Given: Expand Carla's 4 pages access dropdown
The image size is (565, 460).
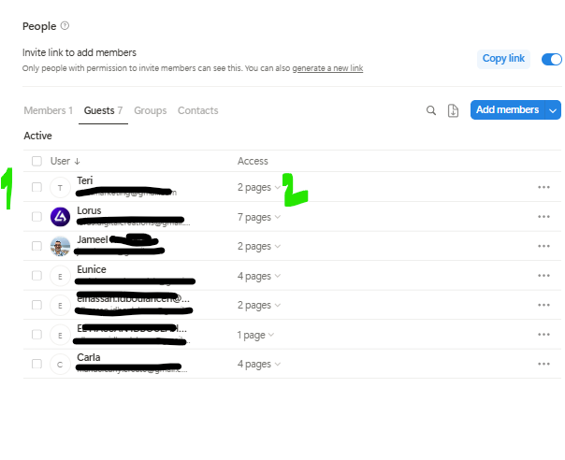Looking at the screenshot, I should click(x=259, y=365).
